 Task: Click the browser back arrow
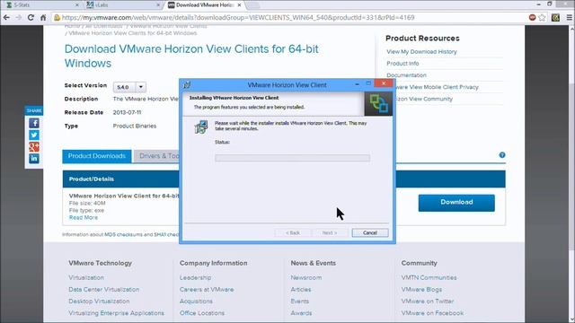[6, 17]
